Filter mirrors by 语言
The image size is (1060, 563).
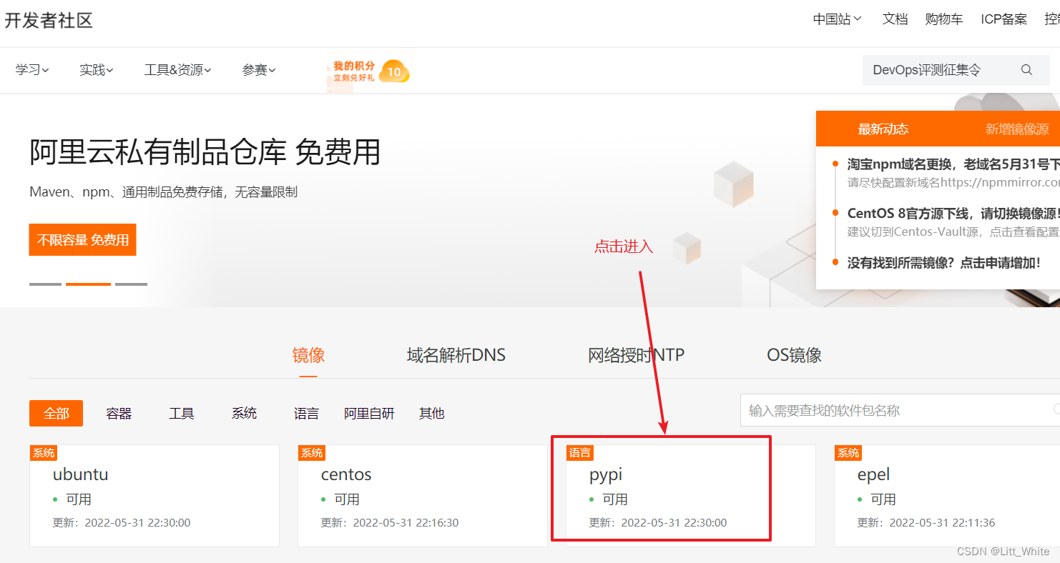(x=306, y=413)
